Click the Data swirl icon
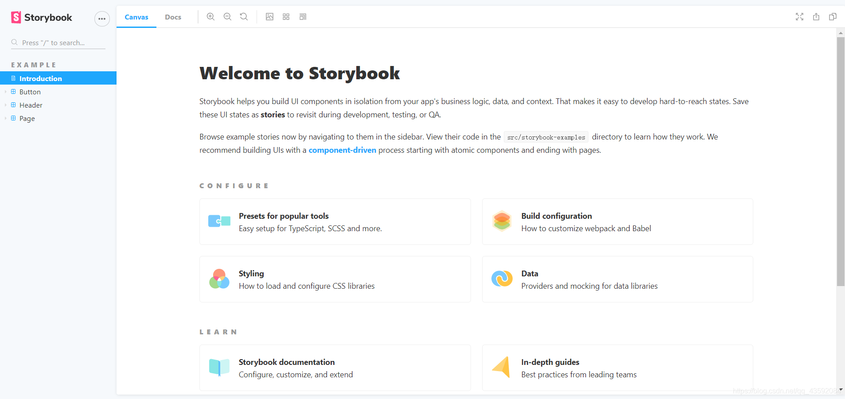 502,279
